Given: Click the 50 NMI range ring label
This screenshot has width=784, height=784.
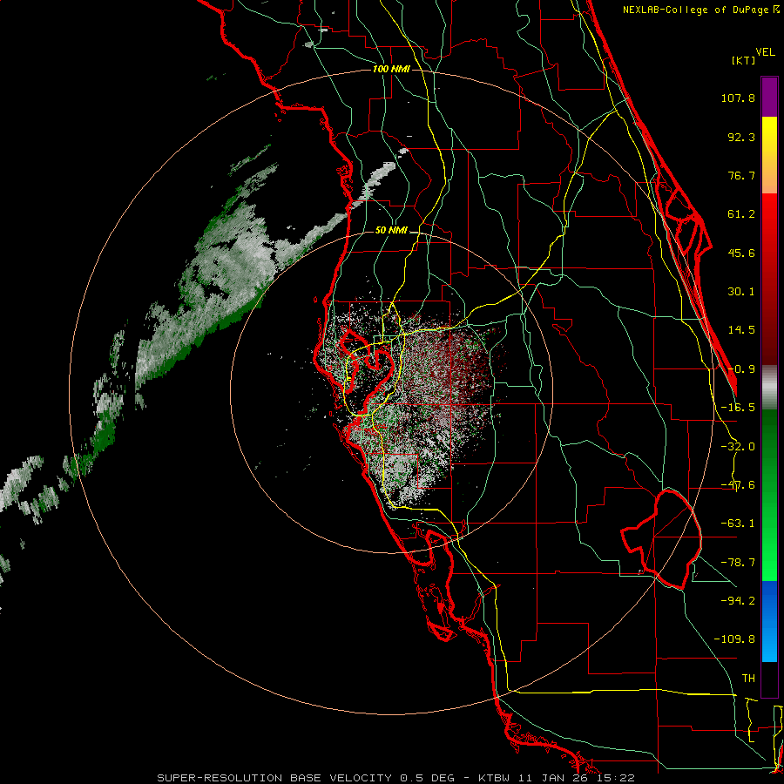Looking at the screenshot, I should click(x=391, y=230).
